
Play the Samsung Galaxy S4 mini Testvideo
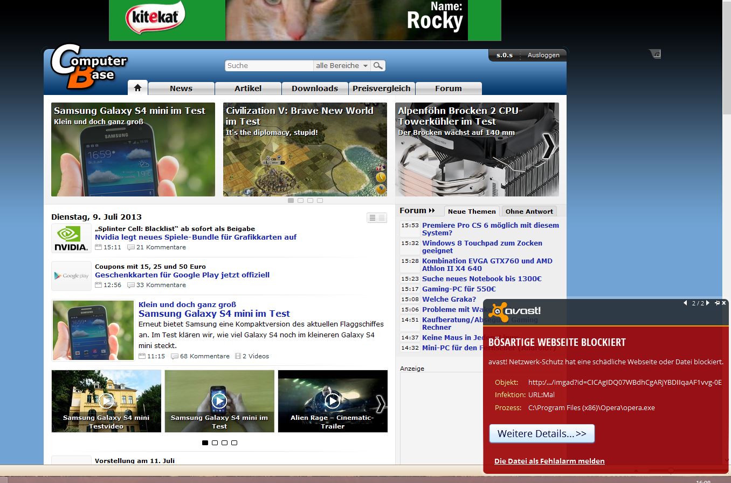coord(106,401)
